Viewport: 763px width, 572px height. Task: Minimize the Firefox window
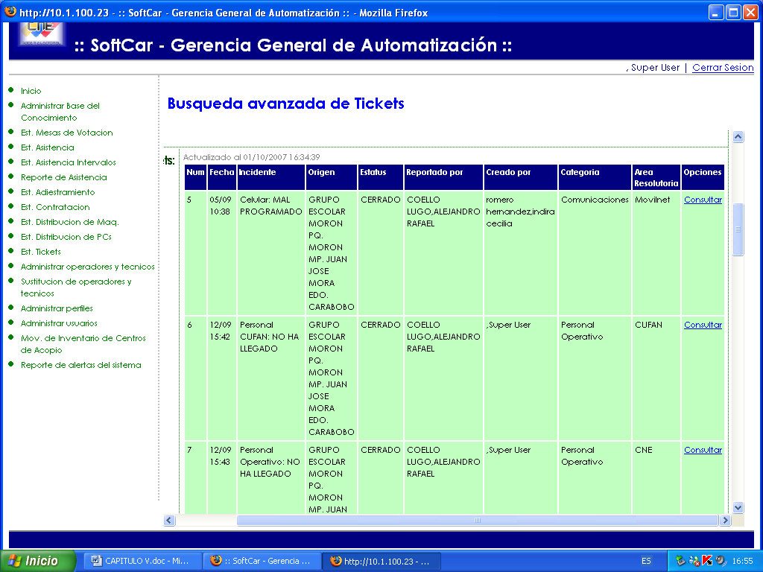click(x=715, y=12)
